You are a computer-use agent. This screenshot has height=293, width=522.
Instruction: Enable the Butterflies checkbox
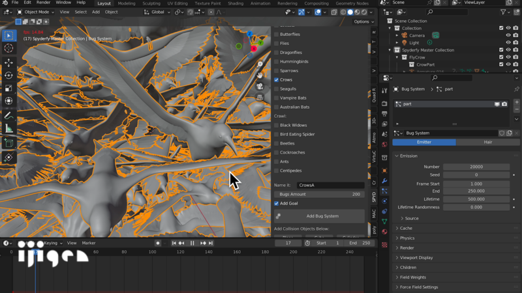276,35
